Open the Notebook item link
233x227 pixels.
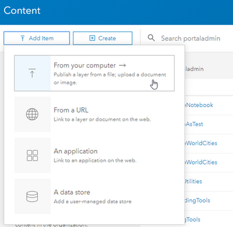click(199, 105)
